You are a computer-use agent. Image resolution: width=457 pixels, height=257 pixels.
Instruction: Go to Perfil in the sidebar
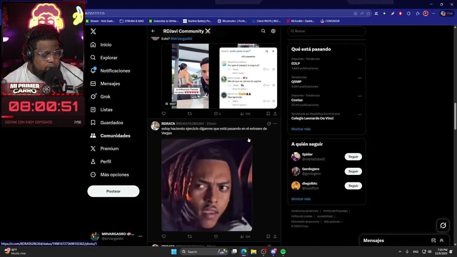(x=101, y=162)
